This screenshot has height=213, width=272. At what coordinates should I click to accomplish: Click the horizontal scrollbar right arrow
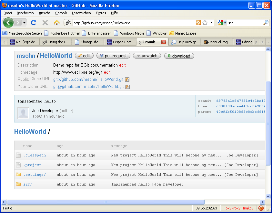pos(262,202)
